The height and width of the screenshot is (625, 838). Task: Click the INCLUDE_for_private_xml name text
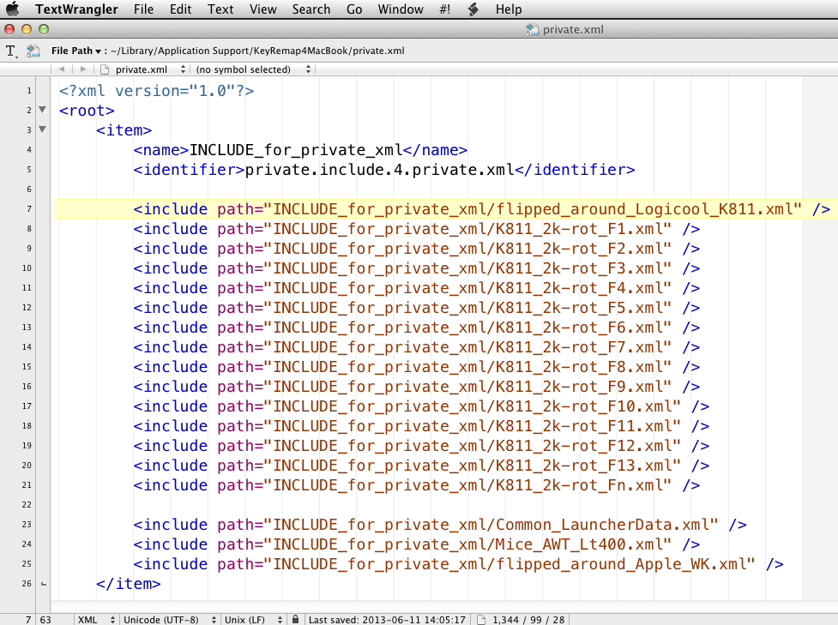[x=296, y=150]
